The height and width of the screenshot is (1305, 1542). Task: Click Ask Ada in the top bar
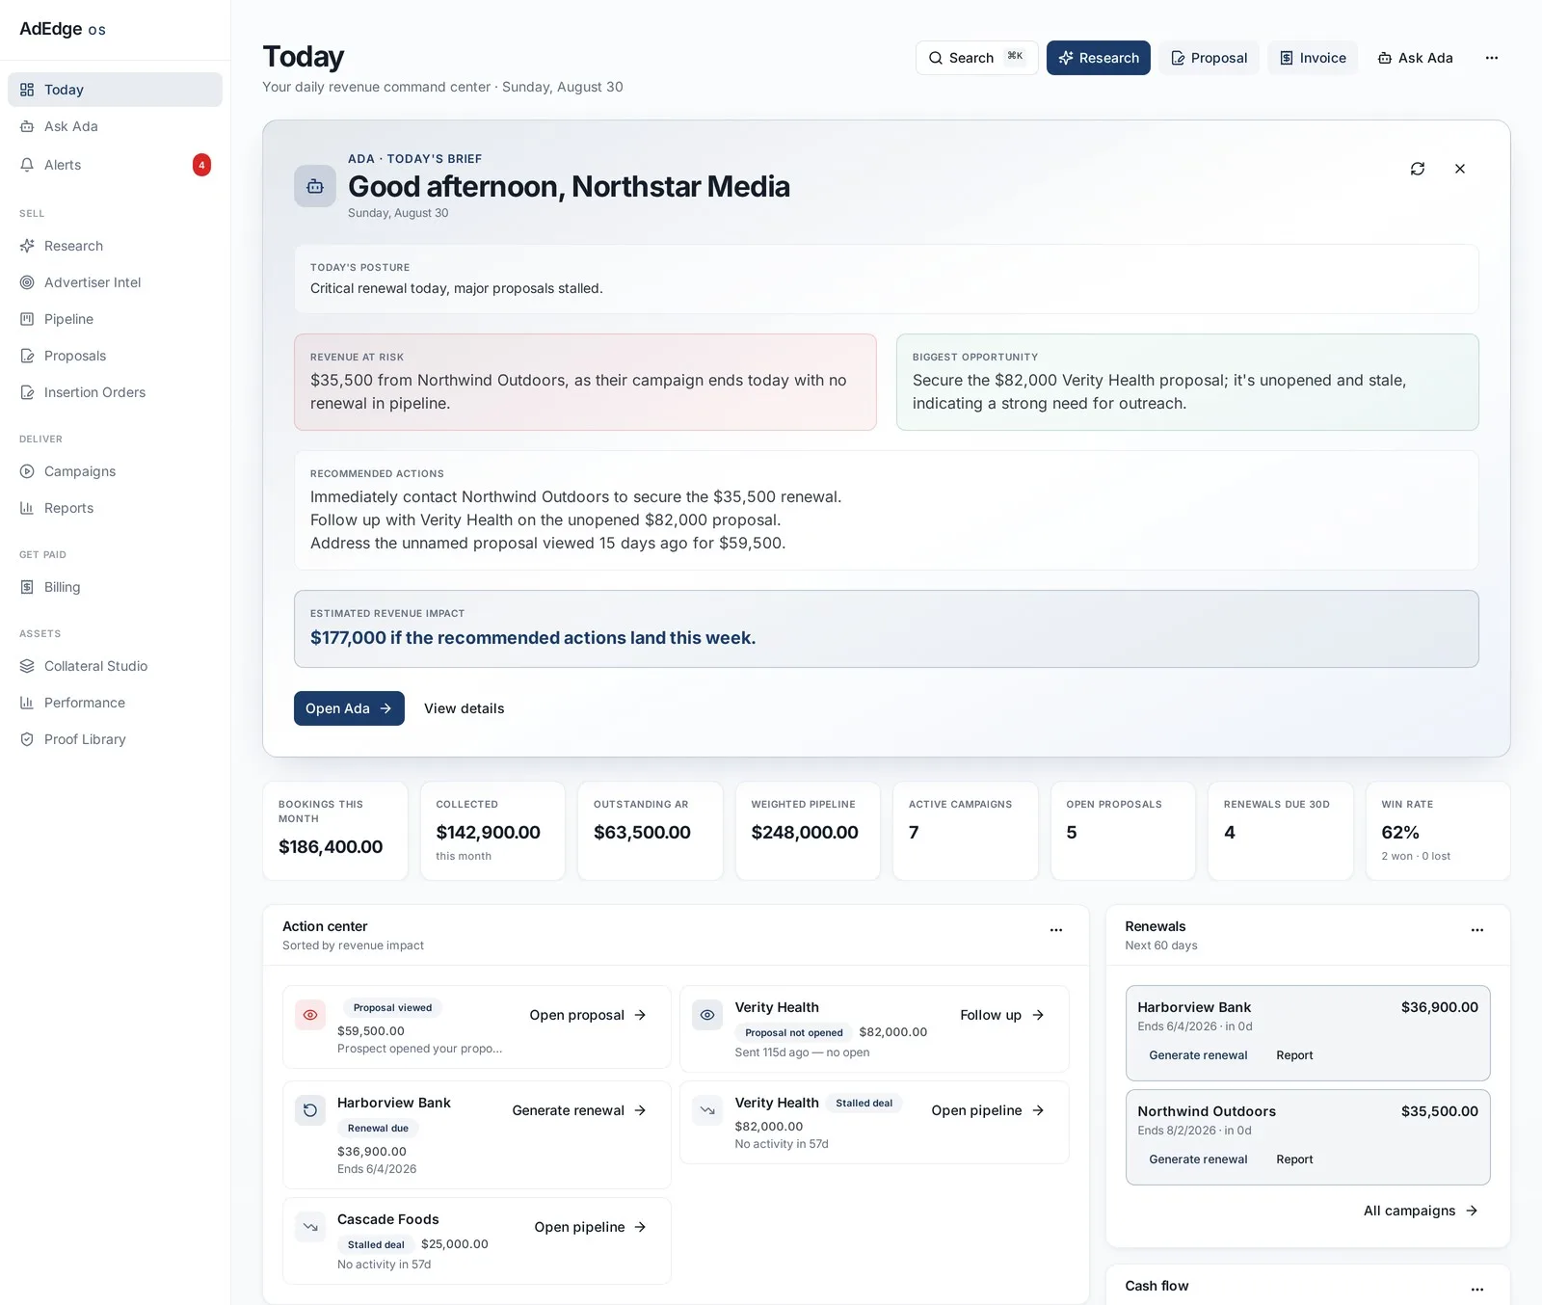(1416, 58)
